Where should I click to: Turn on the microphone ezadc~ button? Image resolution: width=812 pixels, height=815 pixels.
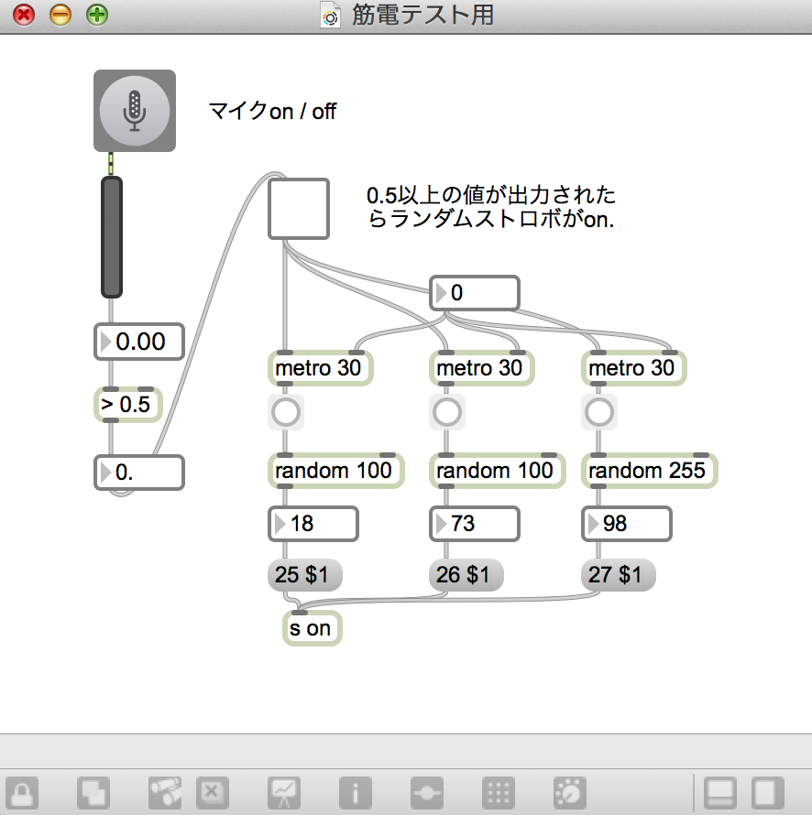click(x=134, y=110)
